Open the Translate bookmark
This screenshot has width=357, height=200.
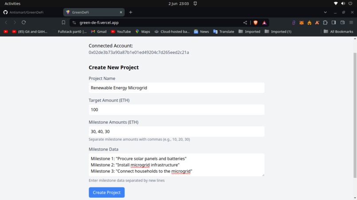coord(224,31)
